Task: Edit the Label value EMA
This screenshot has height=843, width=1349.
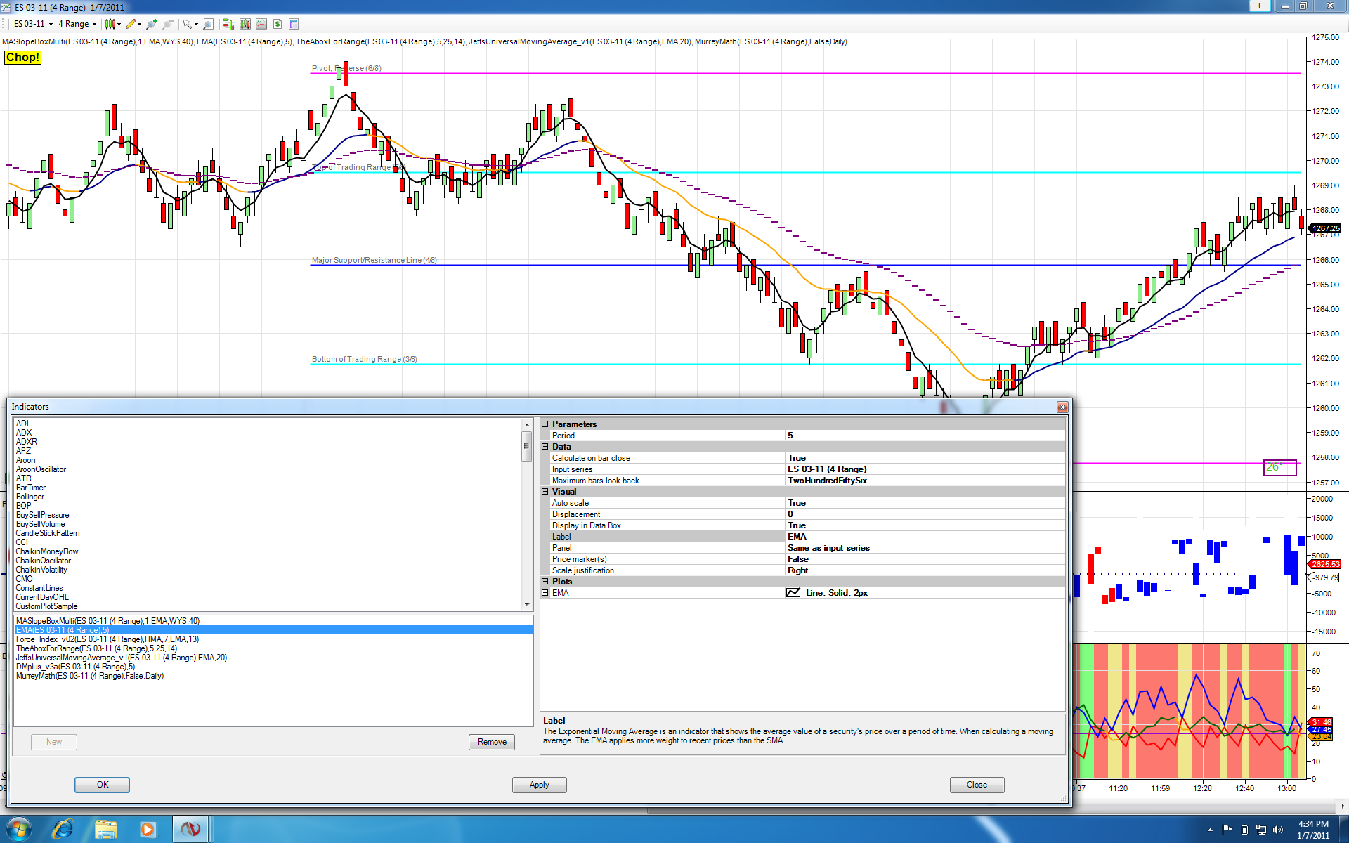Action: click(x=925, y=537)
